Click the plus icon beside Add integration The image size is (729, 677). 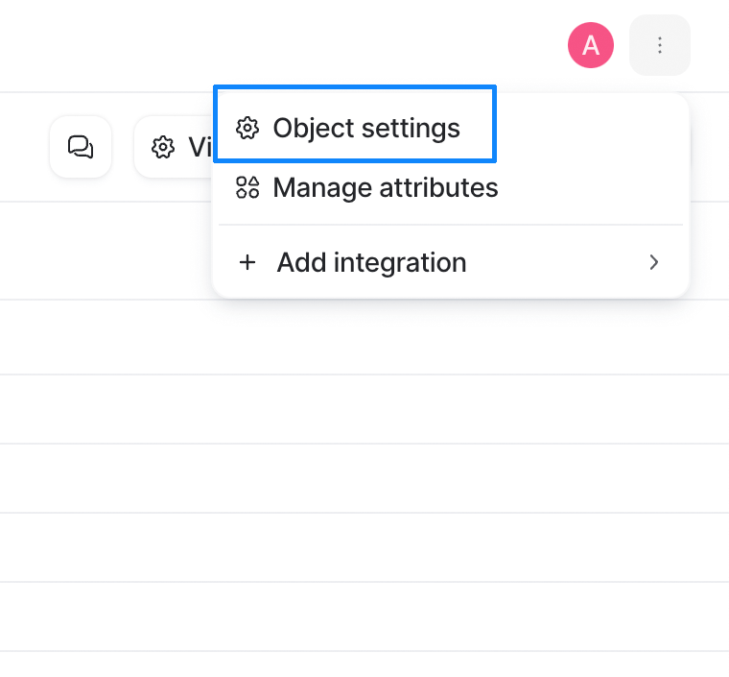[x=247, y=262]
